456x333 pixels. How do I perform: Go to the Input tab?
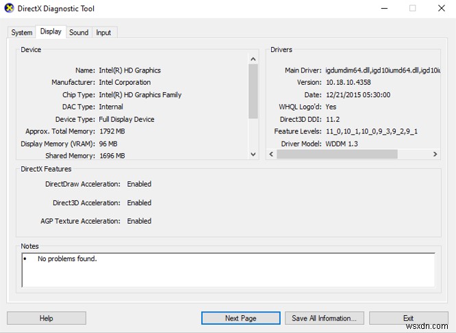(103, 33)
